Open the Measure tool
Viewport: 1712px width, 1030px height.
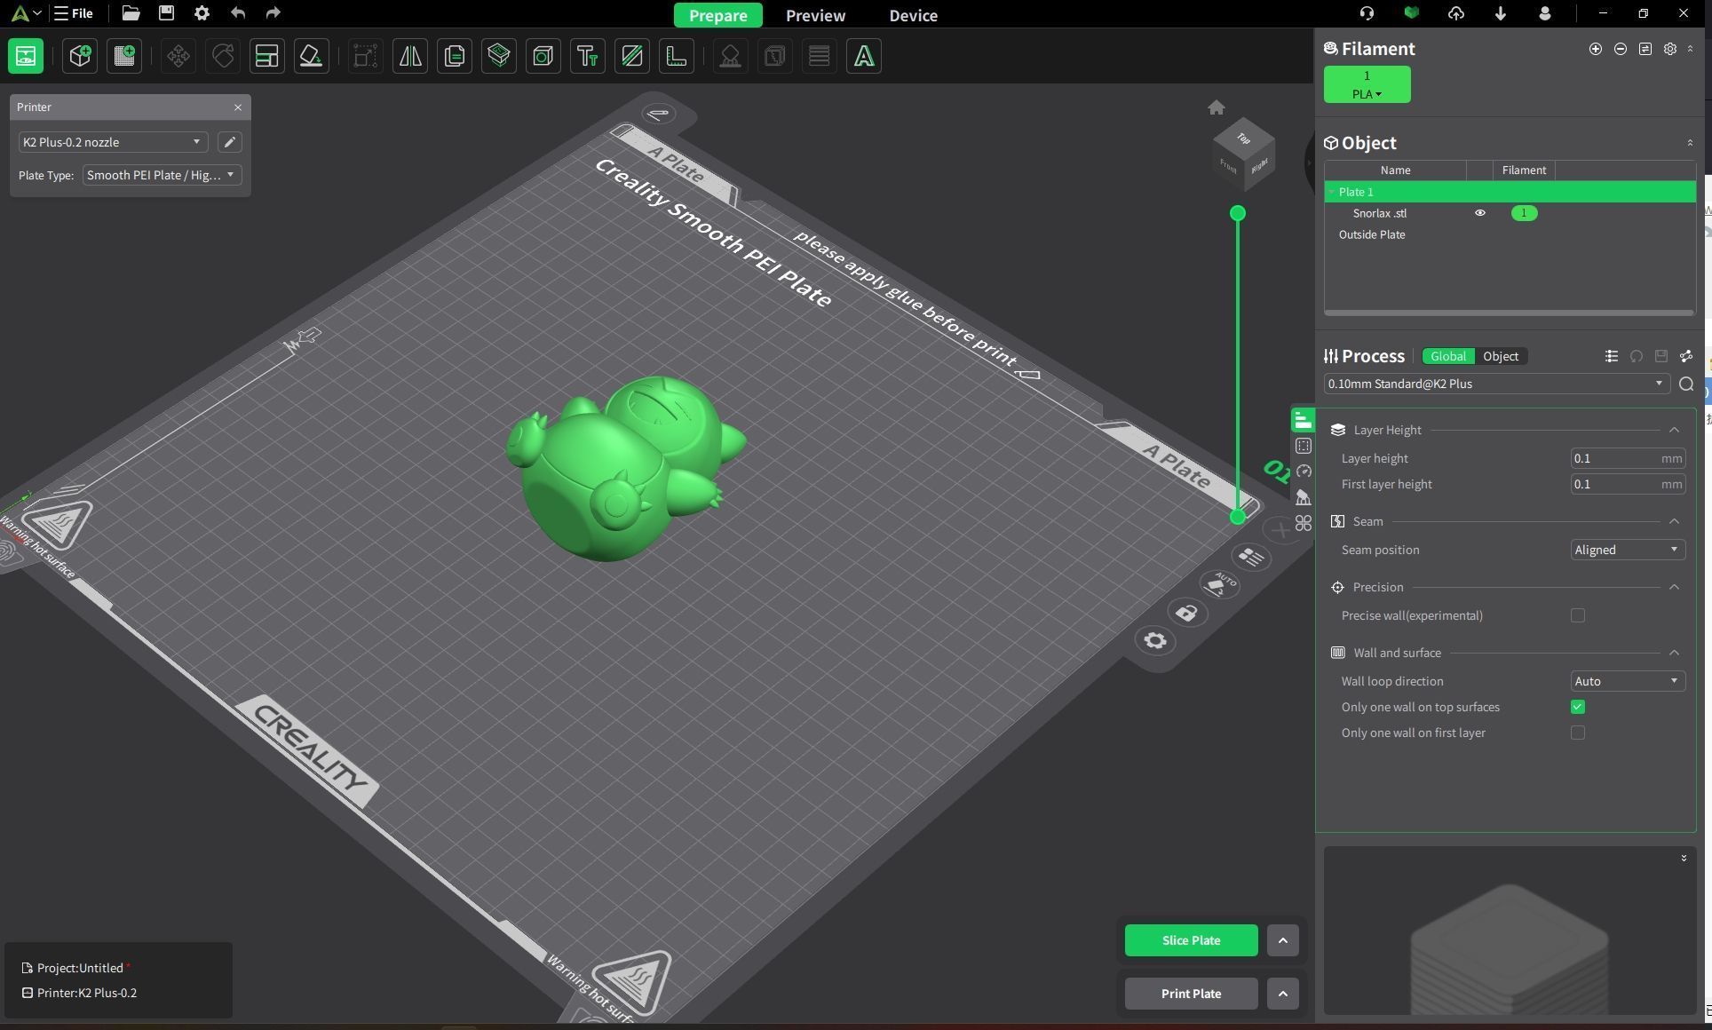pos(677,57)
